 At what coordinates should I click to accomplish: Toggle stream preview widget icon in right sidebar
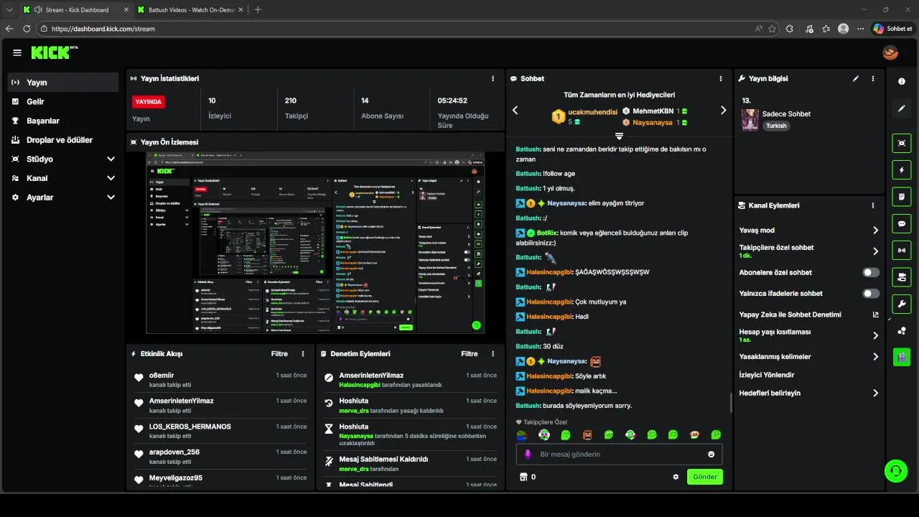click(902, 144)
